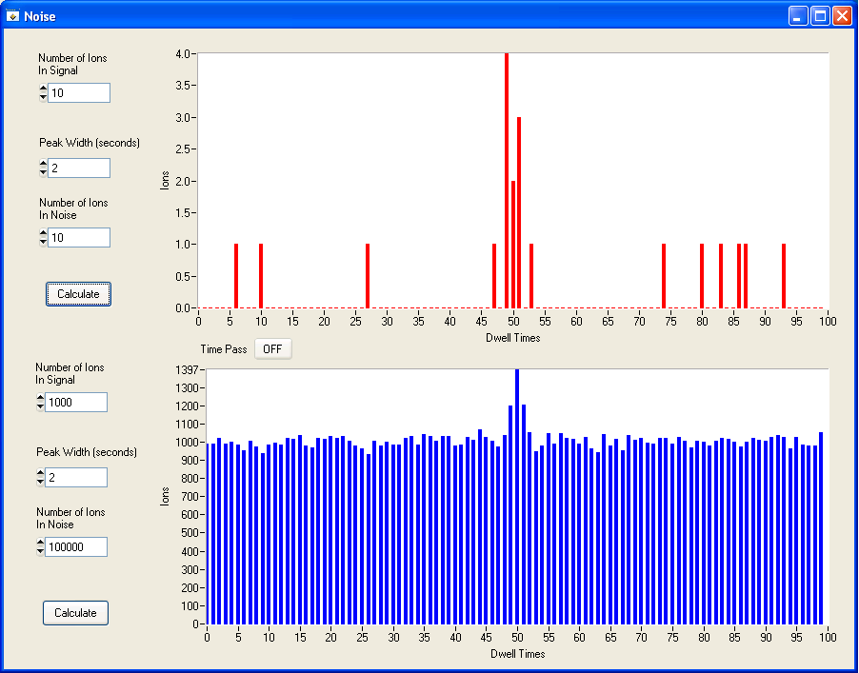Click the blue peak bar at 1397 ions

[x=517, y=428]
